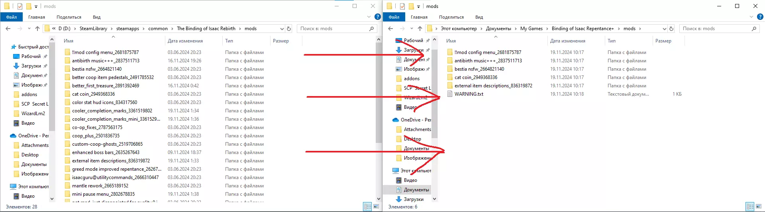Select antibirth music+++ folder in right window
Image resolution: width=765 pixels, height=212 pixels.
click(488, 61)
